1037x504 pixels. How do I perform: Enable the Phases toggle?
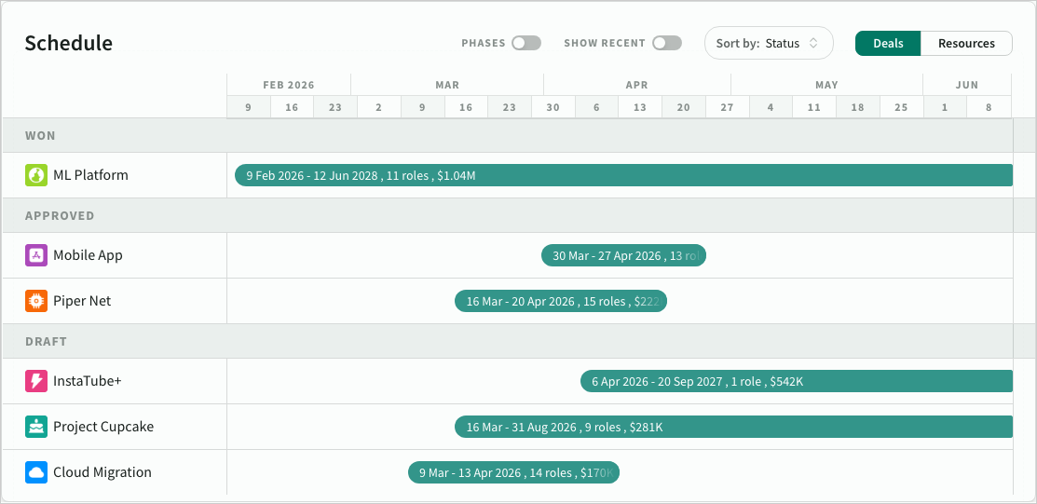pos(525,43)
